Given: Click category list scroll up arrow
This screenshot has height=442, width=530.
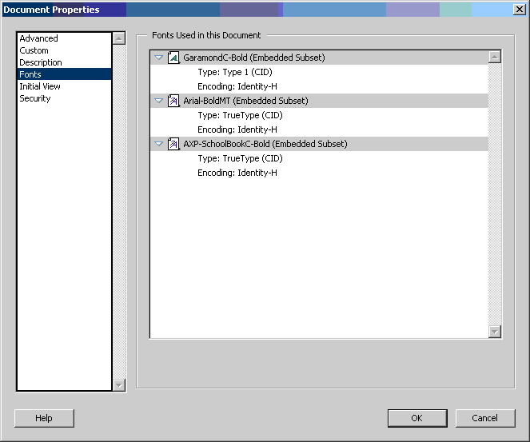Looking at the screenshot, I should (119, 38).
